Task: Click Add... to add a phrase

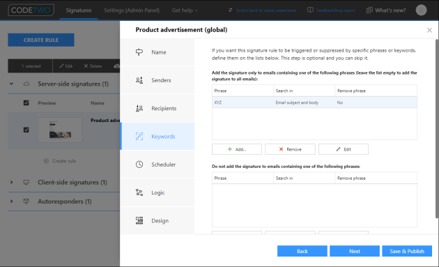Action: click(237, 149)
